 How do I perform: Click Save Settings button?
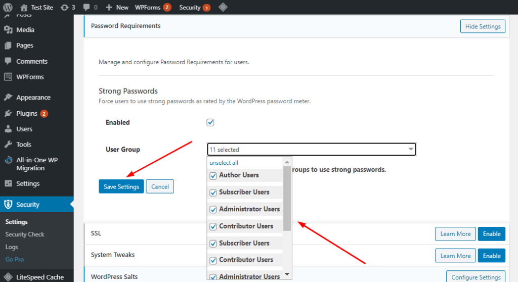[121, 186]
